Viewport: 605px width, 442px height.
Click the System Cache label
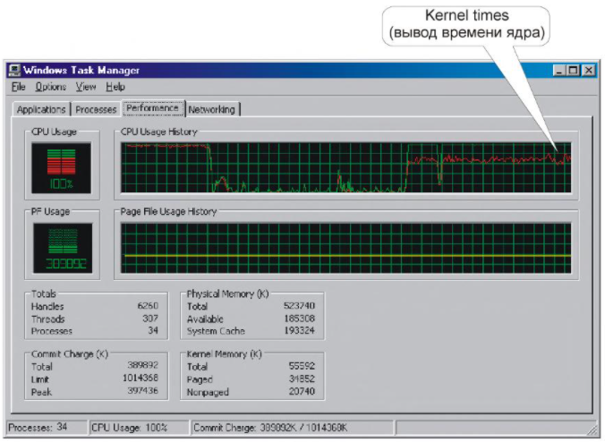coord(216,331)
